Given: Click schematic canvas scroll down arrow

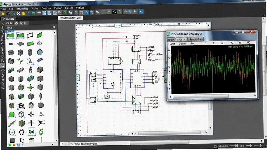Looking at the screenshot, I should [x=211, y=128].
